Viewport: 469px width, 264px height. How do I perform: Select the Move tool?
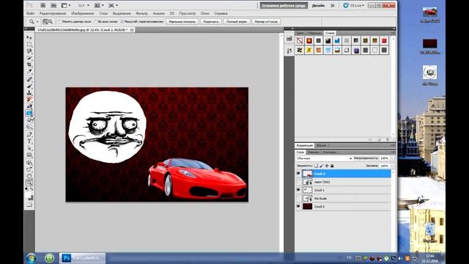[x=29, y=37]
